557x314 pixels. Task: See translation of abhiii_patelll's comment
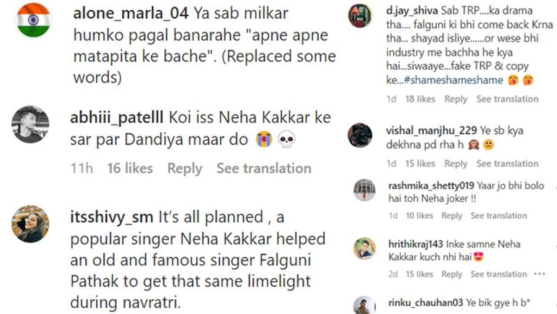tap(264, 169)
